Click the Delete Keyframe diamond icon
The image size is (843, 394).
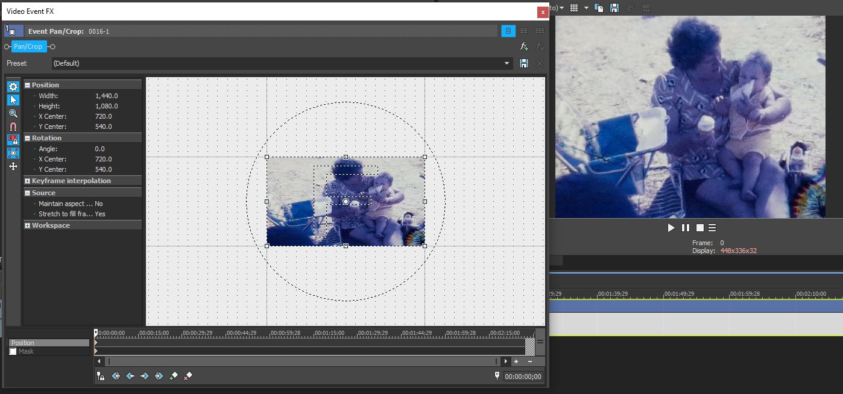[x=188, y=376]
